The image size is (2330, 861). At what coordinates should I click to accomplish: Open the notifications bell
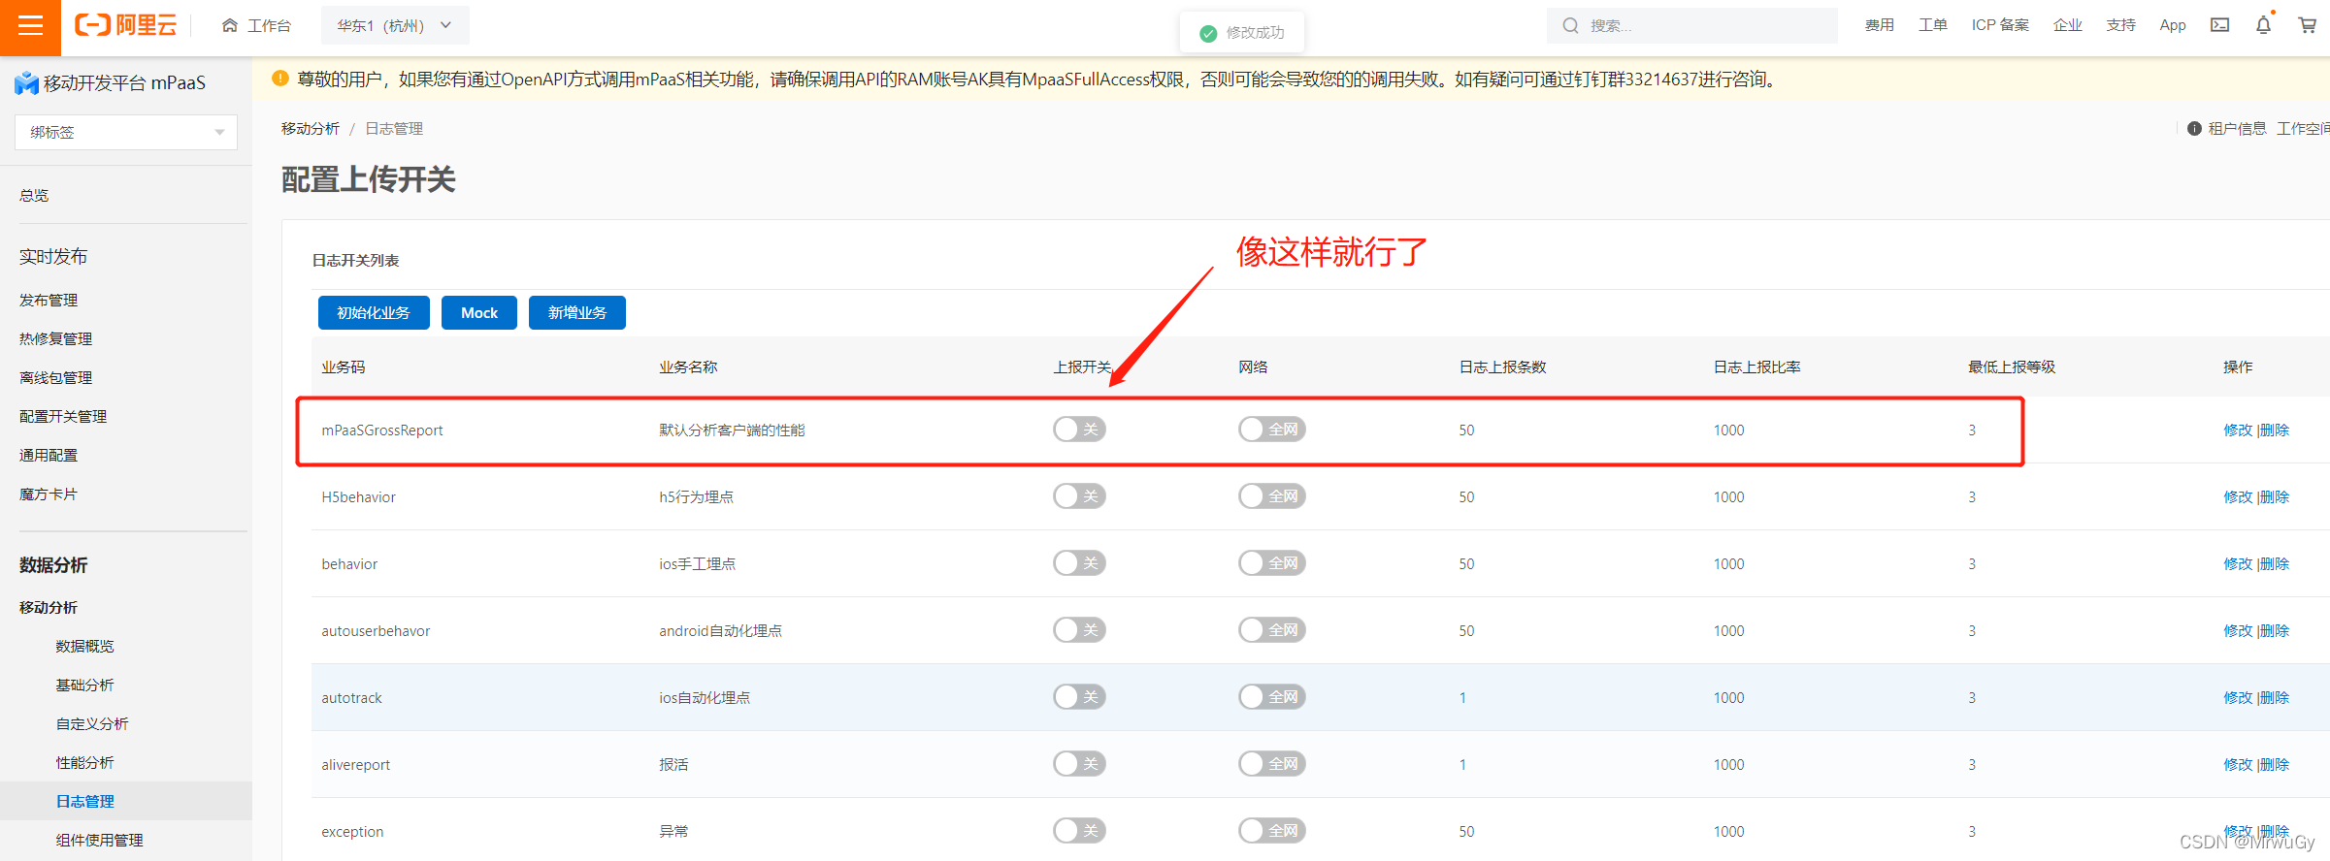[2263, 25]
